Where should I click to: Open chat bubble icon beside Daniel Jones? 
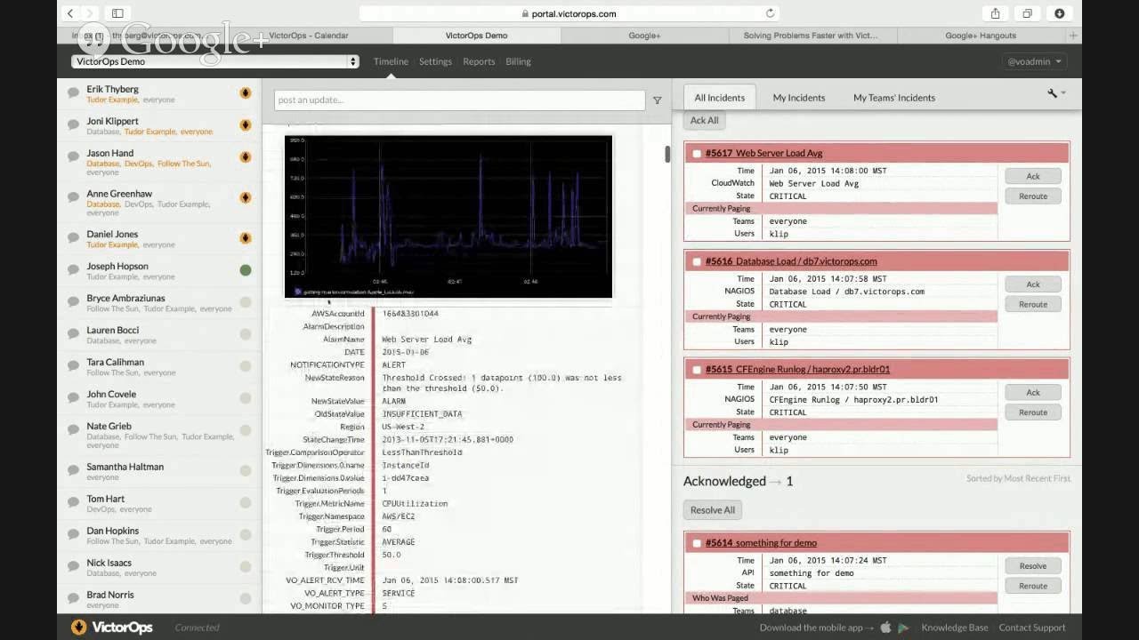point(74,238)
